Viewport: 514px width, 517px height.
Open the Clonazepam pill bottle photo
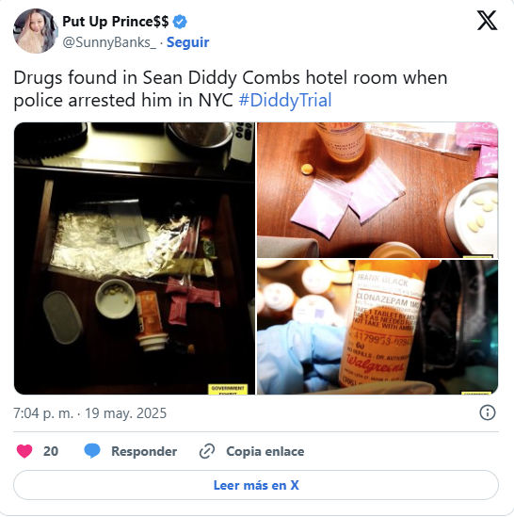(377, 327)
